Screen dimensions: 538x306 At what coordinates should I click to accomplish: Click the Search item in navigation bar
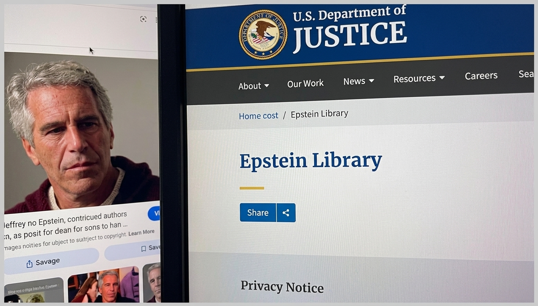pyautogui.click(x=526, y=74)
